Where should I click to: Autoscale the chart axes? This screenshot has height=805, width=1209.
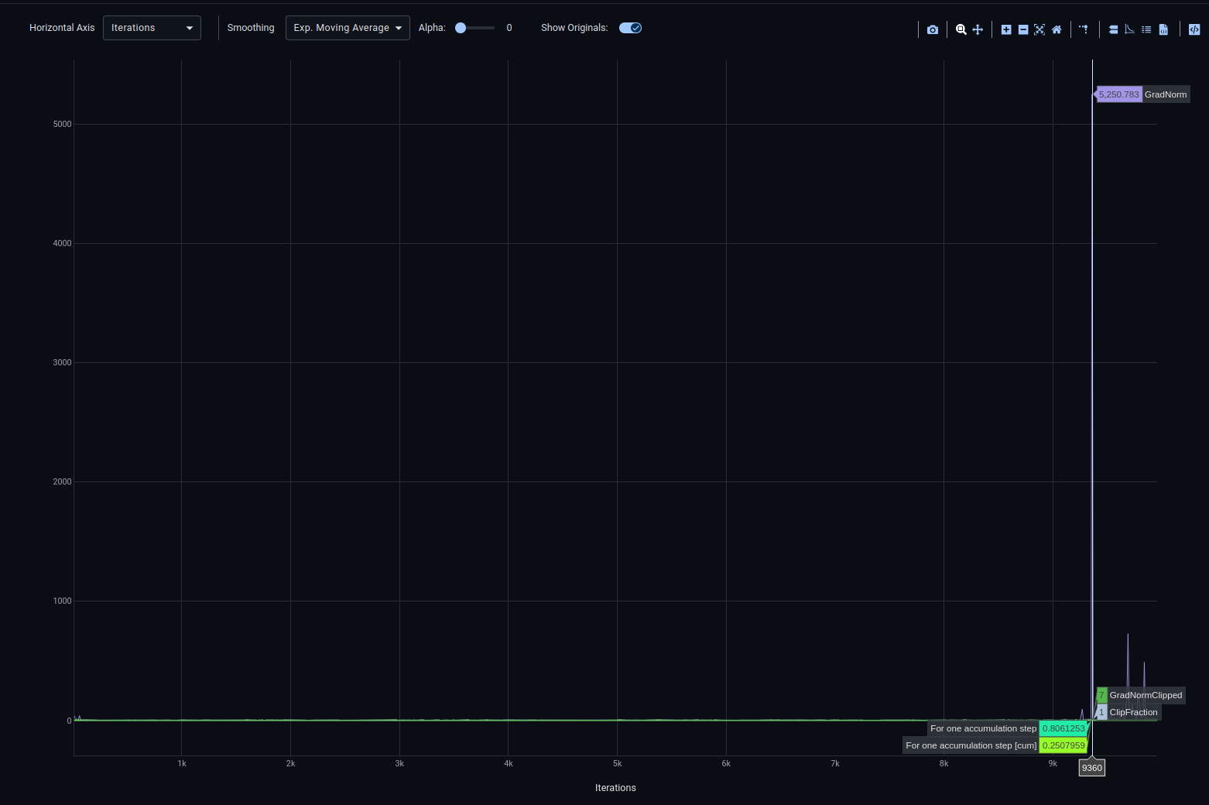(x=1039, y=29)
